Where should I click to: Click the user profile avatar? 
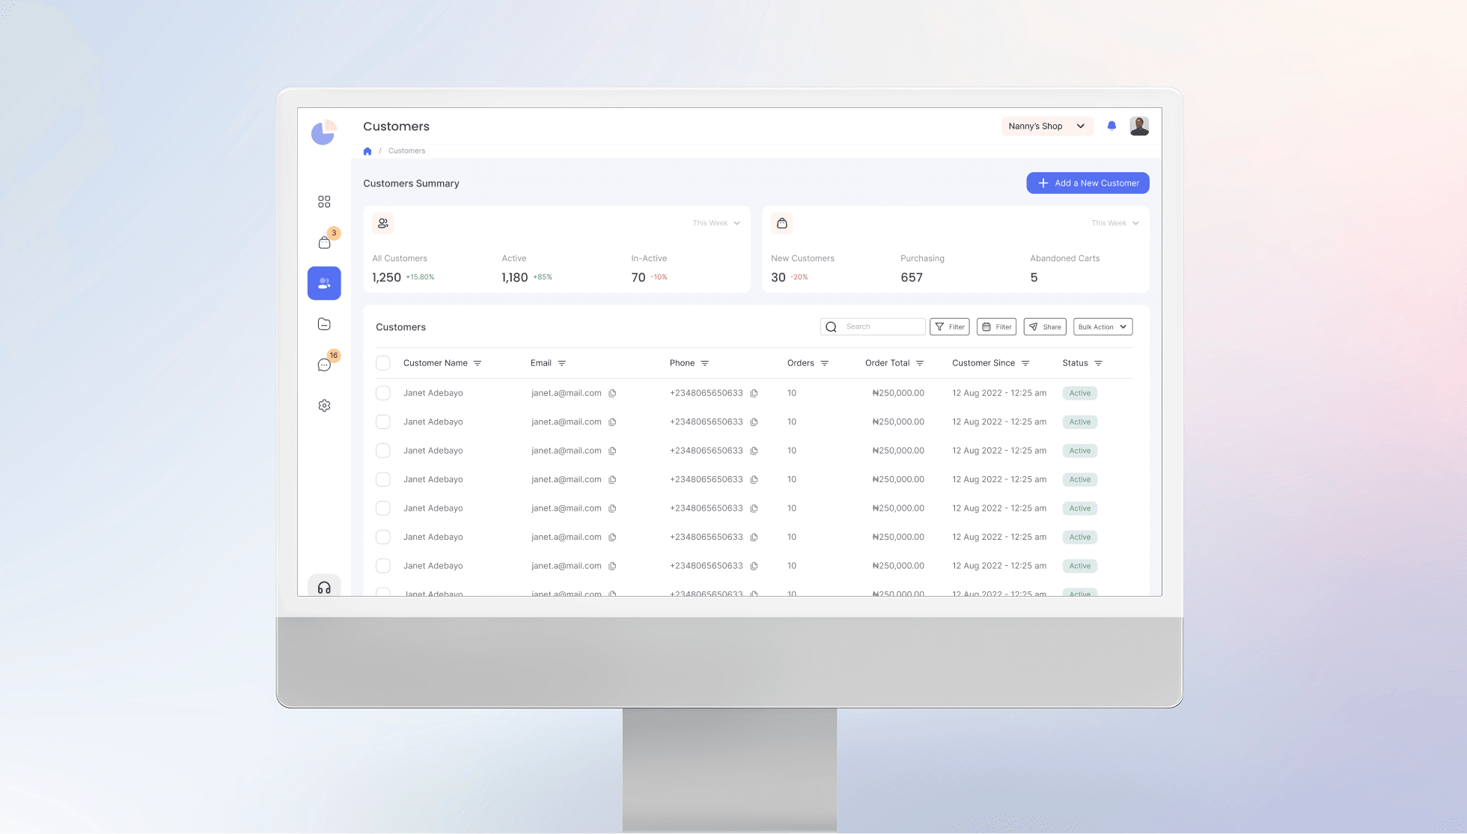coord(1139,126)
